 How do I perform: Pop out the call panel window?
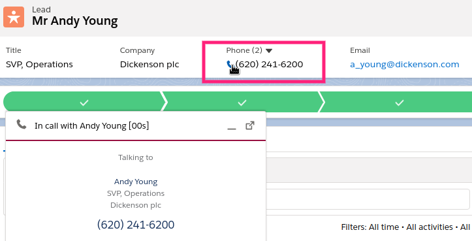coord(250,125)
